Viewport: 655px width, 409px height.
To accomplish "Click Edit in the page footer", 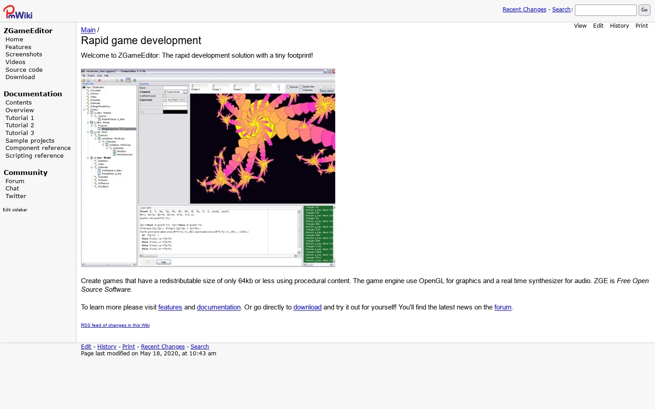I will click(86, 347).
